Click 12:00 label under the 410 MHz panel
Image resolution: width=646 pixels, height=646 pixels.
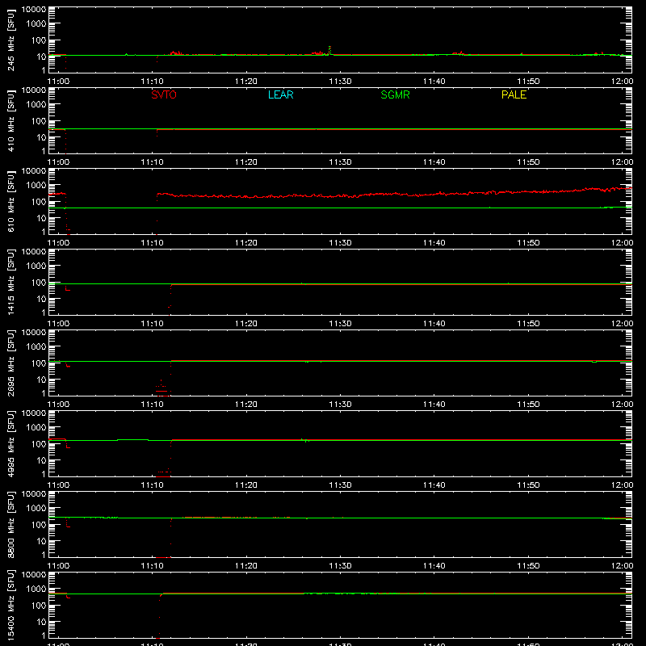622,162
